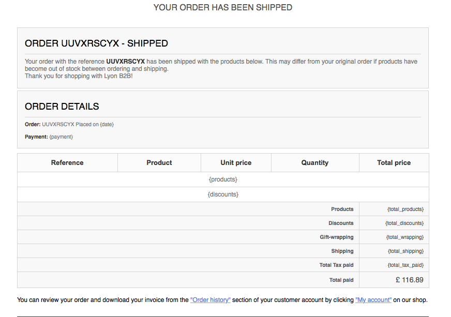
Task: Click the {total_wrapping} value cell
Action: (x=405, y=237)
